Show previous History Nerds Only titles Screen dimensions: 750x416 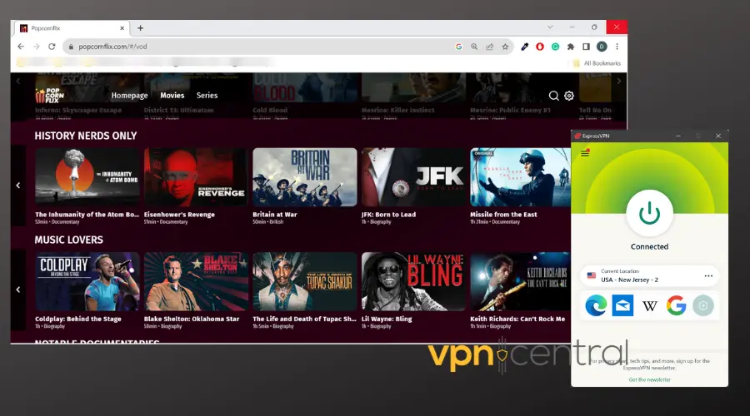click(18, 186)
